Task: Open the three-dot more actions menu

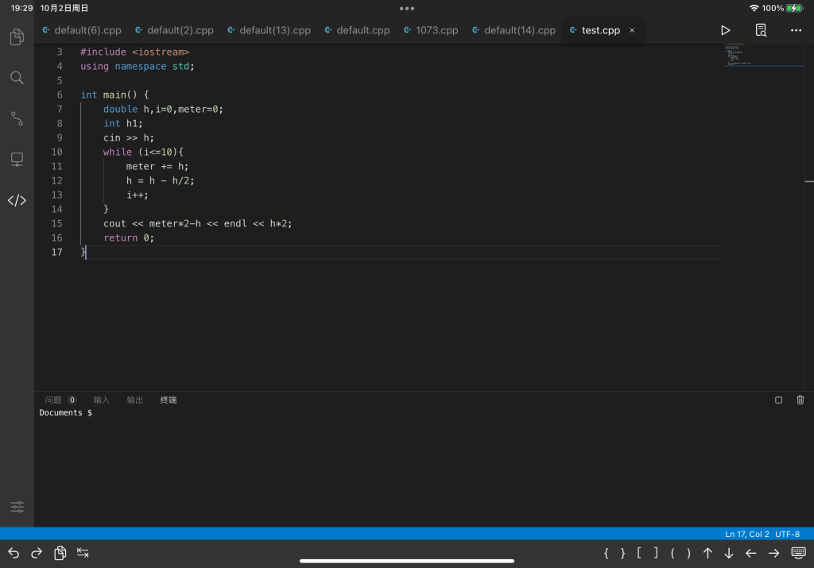Action: [796, 30]
